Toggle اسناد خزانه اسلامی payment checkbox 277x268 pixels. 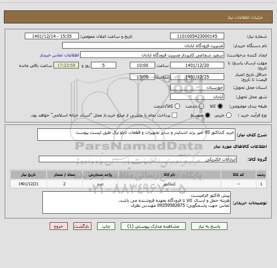tap(174, 115)
